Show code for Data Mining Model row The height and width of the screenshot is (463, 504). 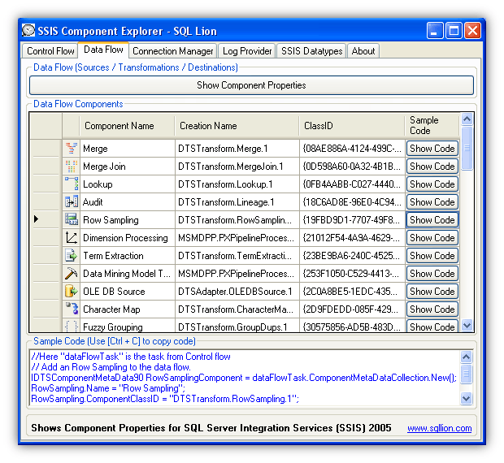click(432, 273)
